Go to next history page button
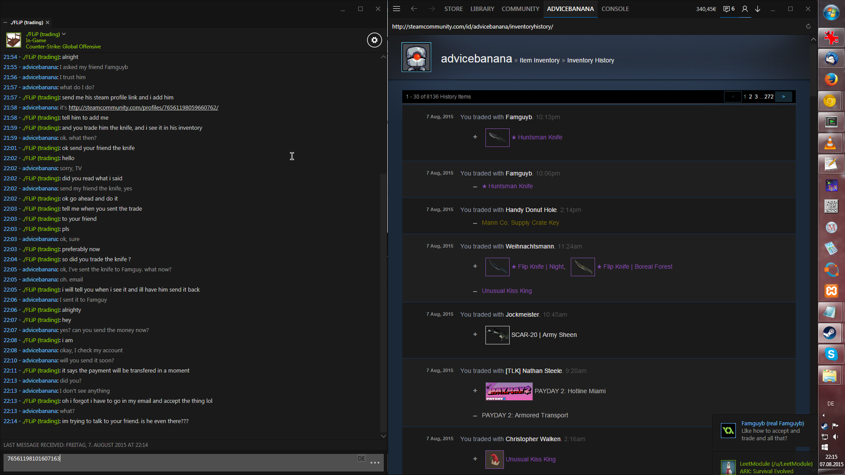 (783, 96)
